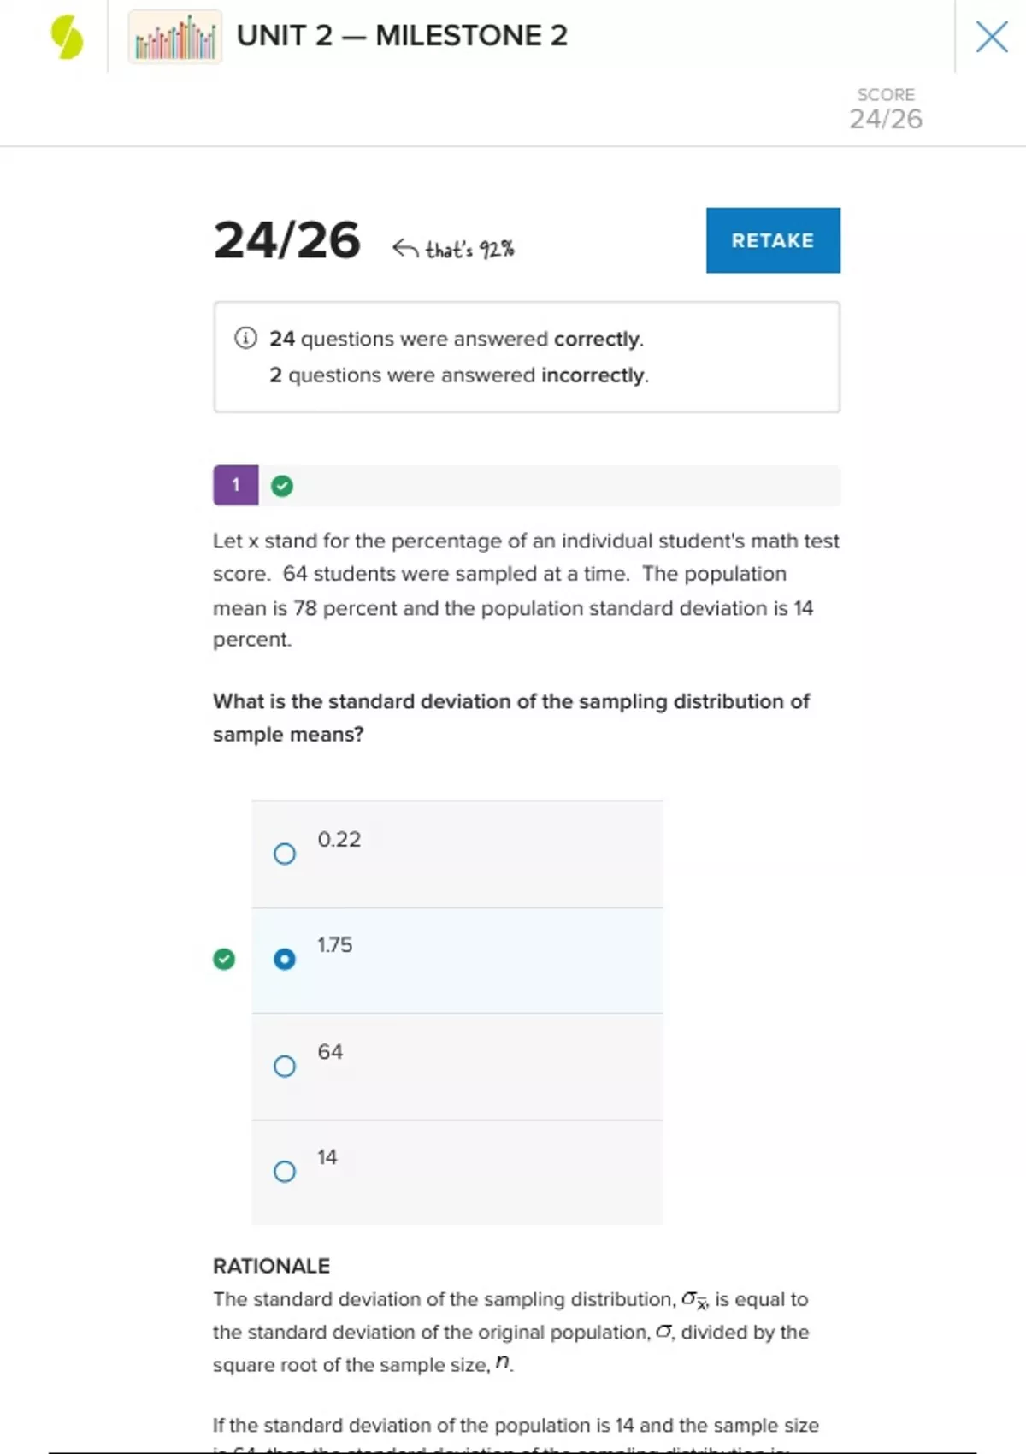Click the question 1 number badge
The image size is (1026, 1454).
235,485
